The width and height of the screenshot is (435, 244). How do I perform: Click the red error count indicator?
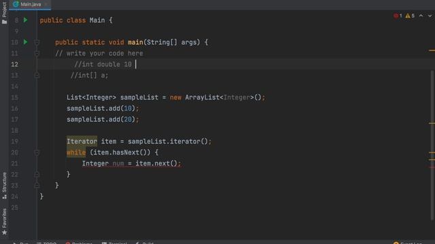[398, 16]
